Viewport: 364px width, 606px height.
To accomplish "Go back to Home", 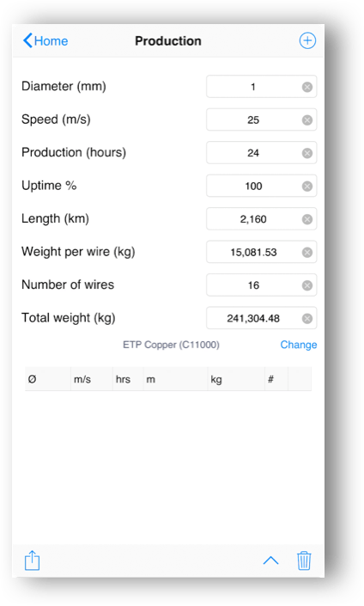I will pos(45,40).
